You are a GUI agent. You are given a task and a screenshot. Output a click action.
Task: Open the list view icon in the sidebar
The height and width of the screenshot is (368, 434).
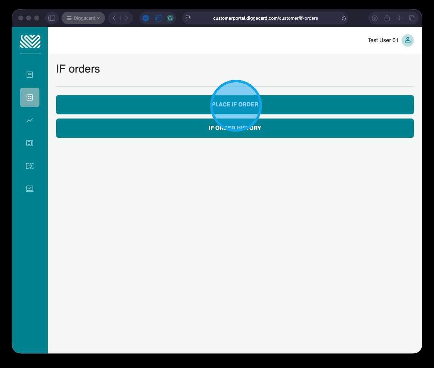[30, 75]
